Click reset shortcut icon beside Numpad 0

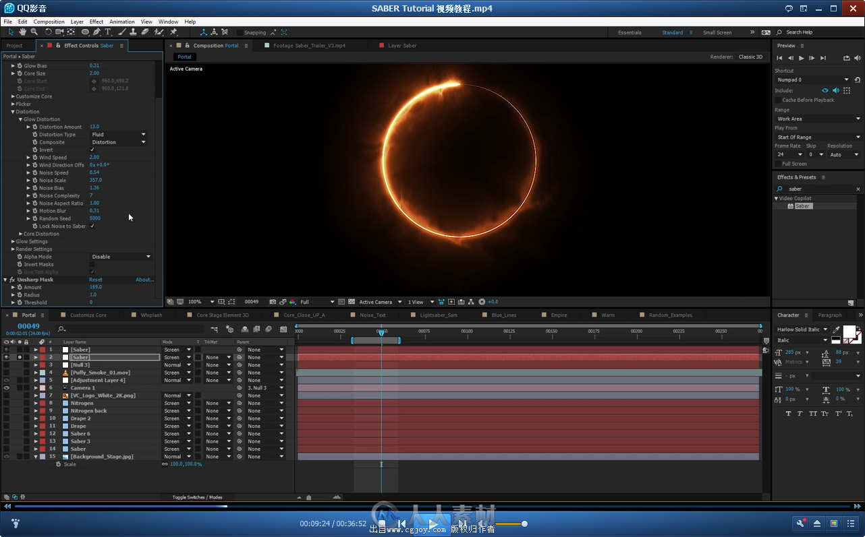[x=858, y=80]
